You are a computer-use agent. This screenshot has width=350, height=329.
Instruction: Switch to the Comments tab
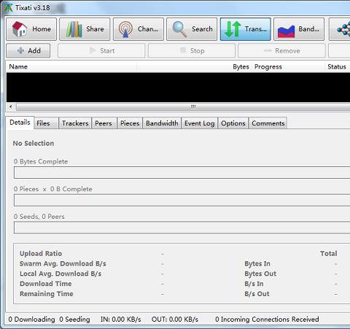click(268, 123)
